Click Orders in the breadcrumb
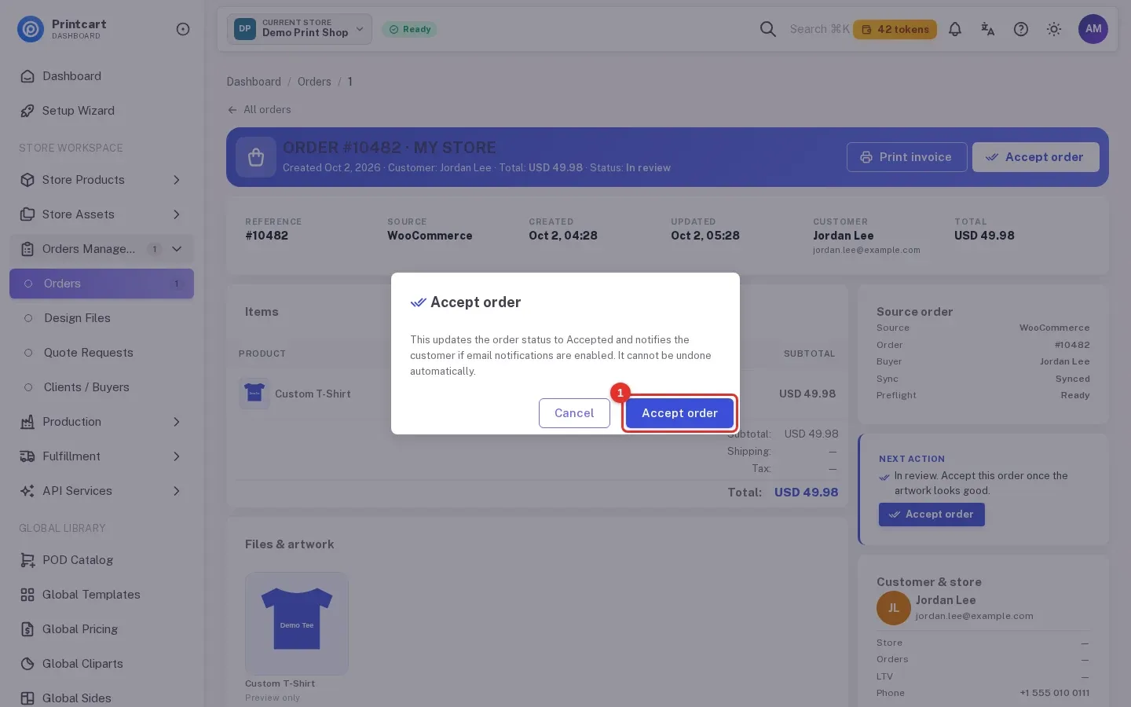 click(314, 82)
